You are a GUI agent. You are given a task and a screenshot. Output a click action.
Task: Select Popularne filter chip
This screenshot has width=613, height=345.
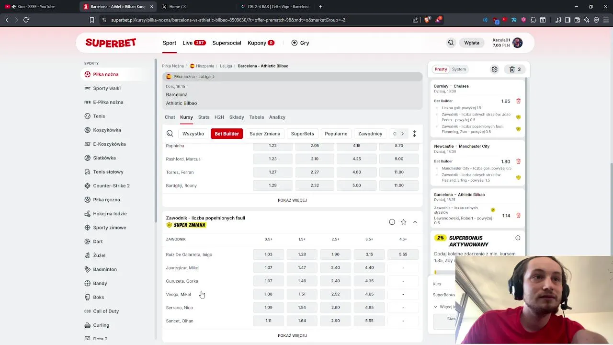336,134
